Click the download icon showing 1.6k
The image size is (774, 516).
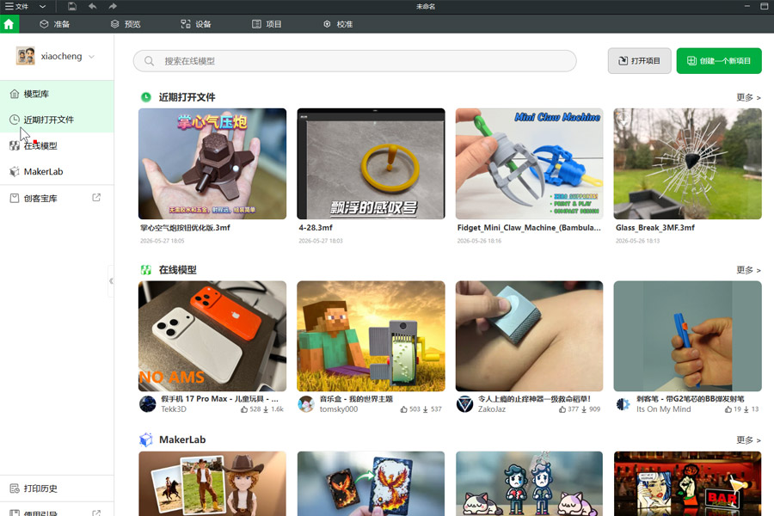coord(266,409)
